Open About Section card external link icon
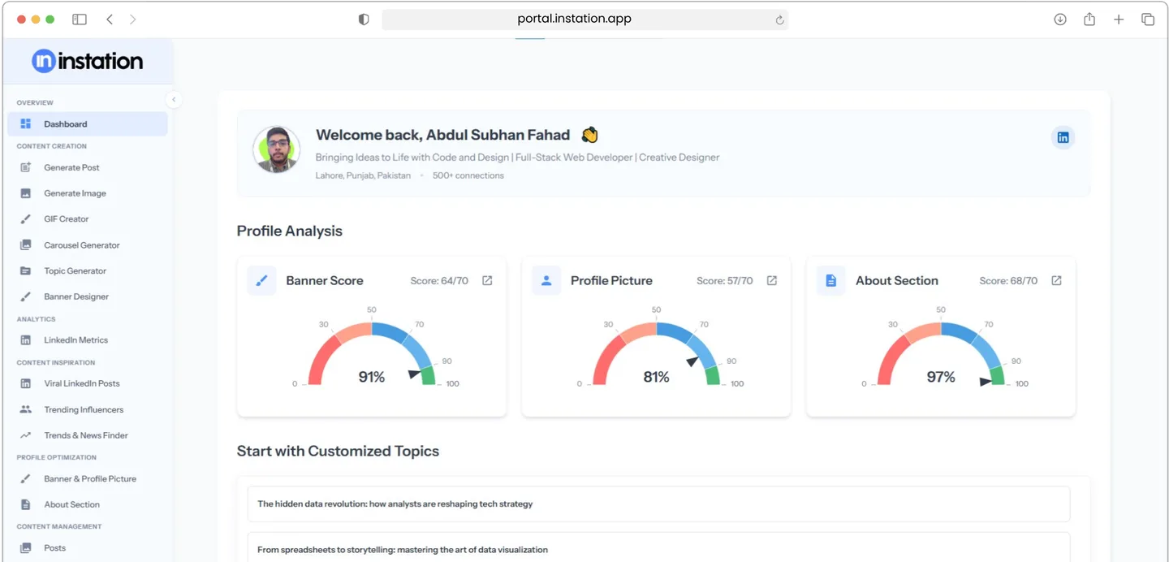The width and height of the screenshot is (1169, 562). point(1056,280)
